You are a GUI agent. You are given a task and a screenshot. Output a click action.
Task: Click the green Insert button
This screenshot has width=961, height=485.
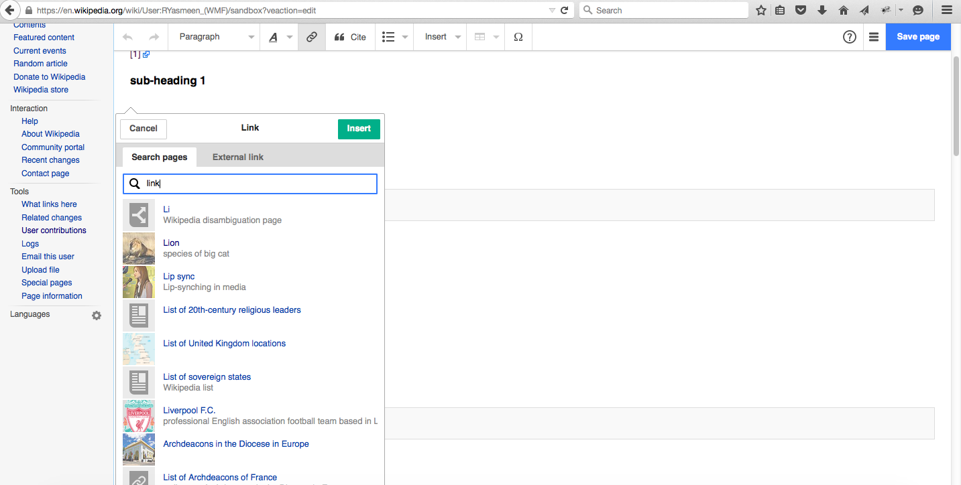359,129
